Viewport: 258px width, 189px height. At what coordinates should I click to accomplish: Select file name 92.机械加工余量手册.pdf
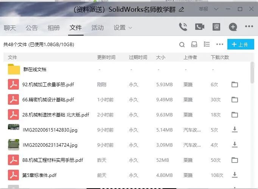point(48,84)
